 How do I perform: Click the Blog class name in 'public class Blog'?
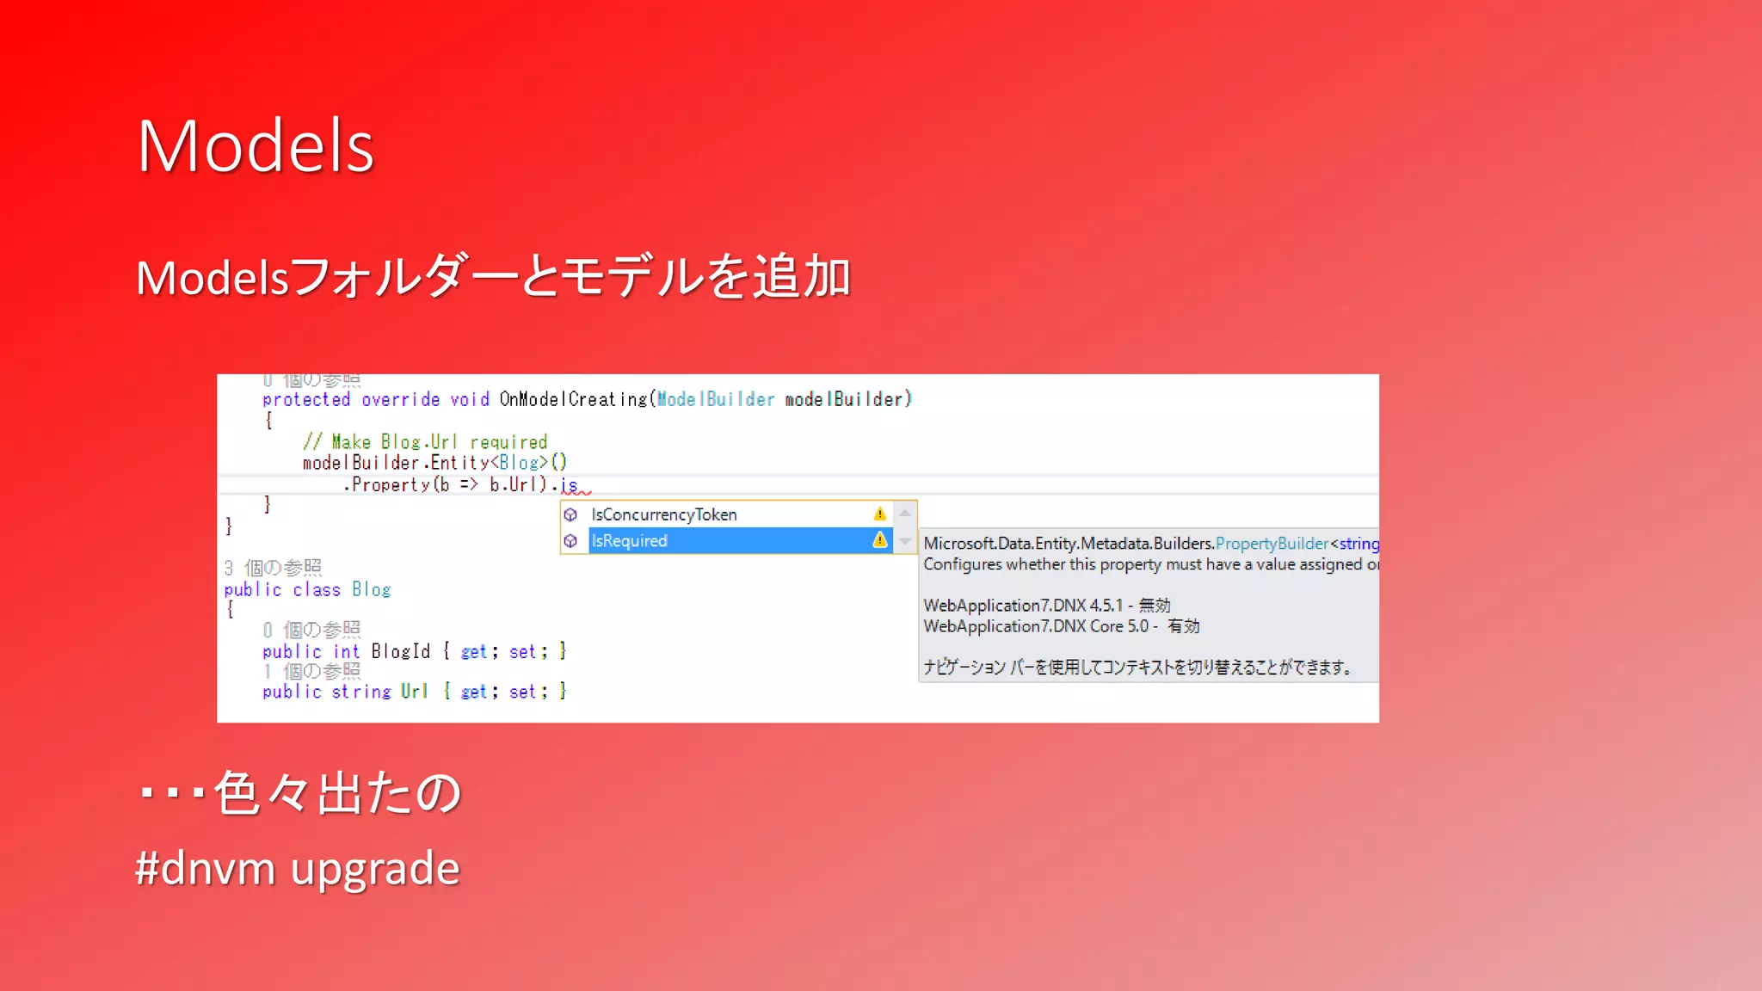pyautogui.click(x=372, y=589)
